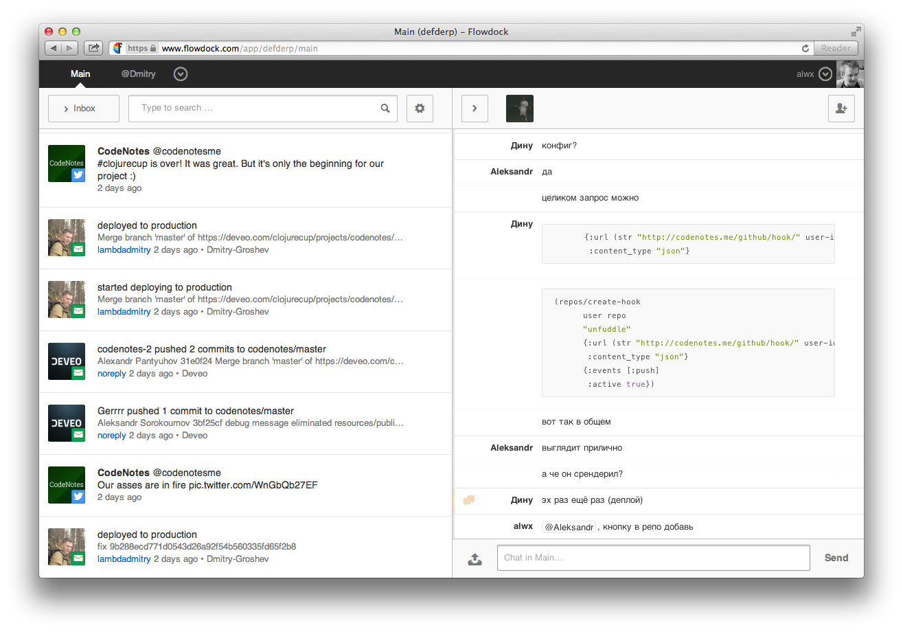Viewport: 903px width, 632px height.
Task: Click 'started deploying to production' title
Action: point(165,287)
